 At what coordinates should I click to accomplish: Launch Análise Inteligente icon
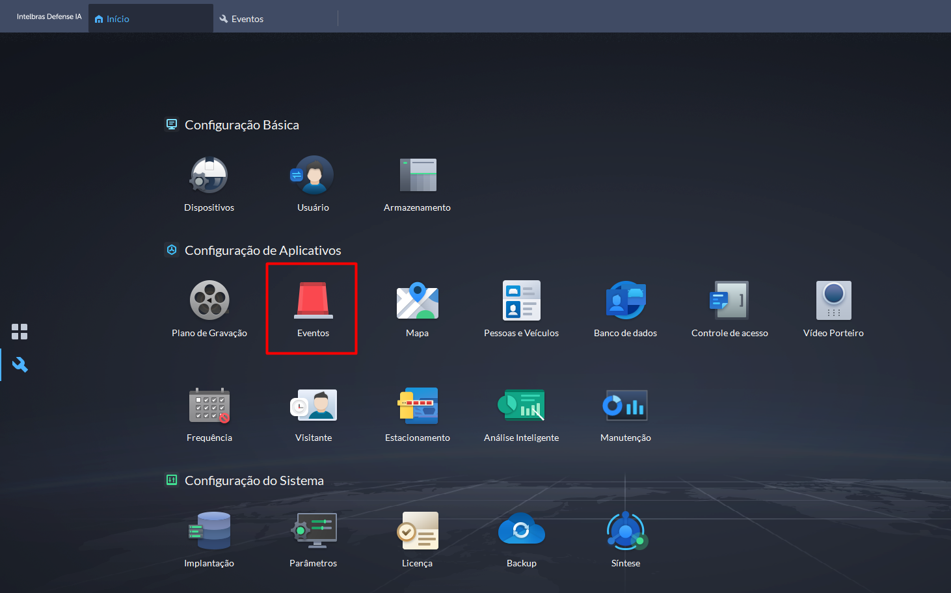[x=521, y=406]
